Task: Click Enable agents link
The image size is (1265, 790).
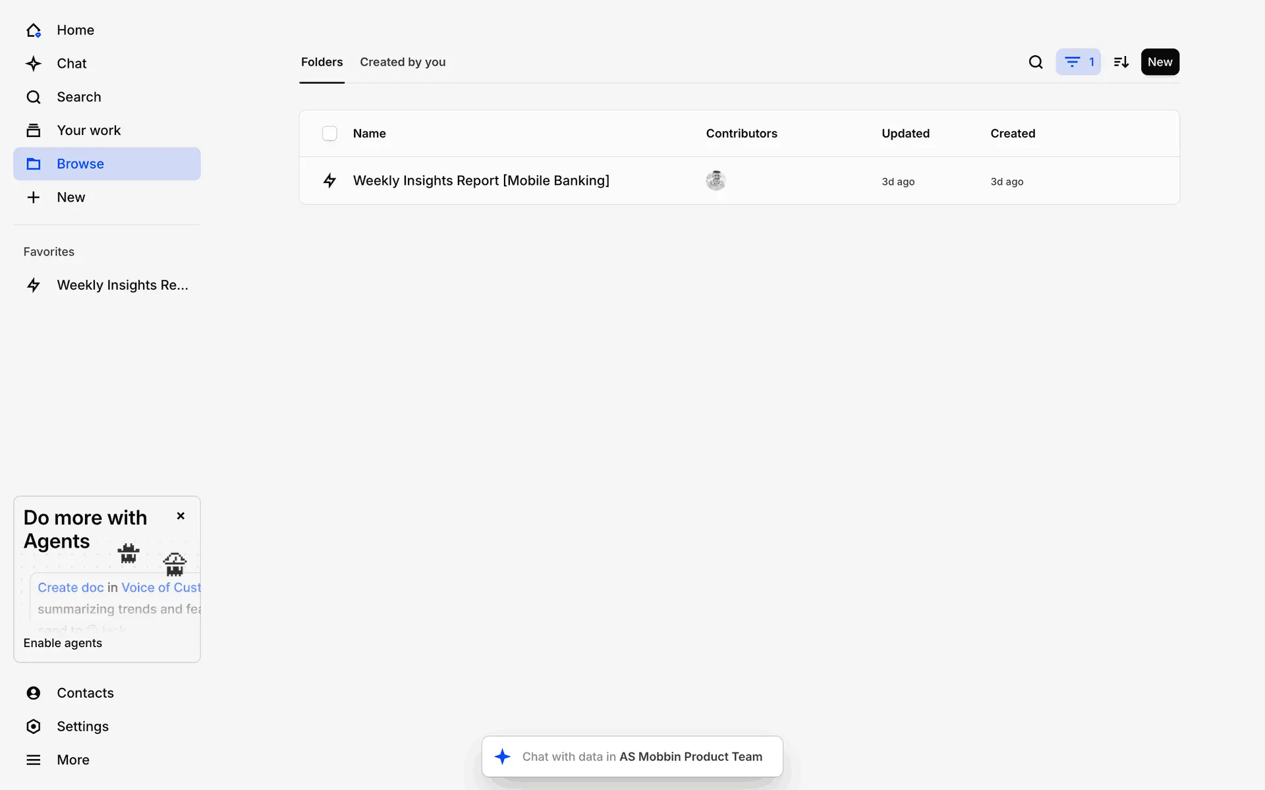Action: 63,643
